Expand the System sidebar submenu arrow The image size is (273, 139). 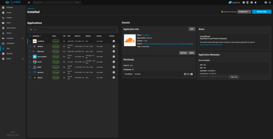[x=23, y=59]
